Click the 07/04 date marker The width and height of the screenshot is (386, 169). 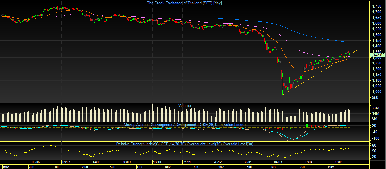(x=308, y=162)
